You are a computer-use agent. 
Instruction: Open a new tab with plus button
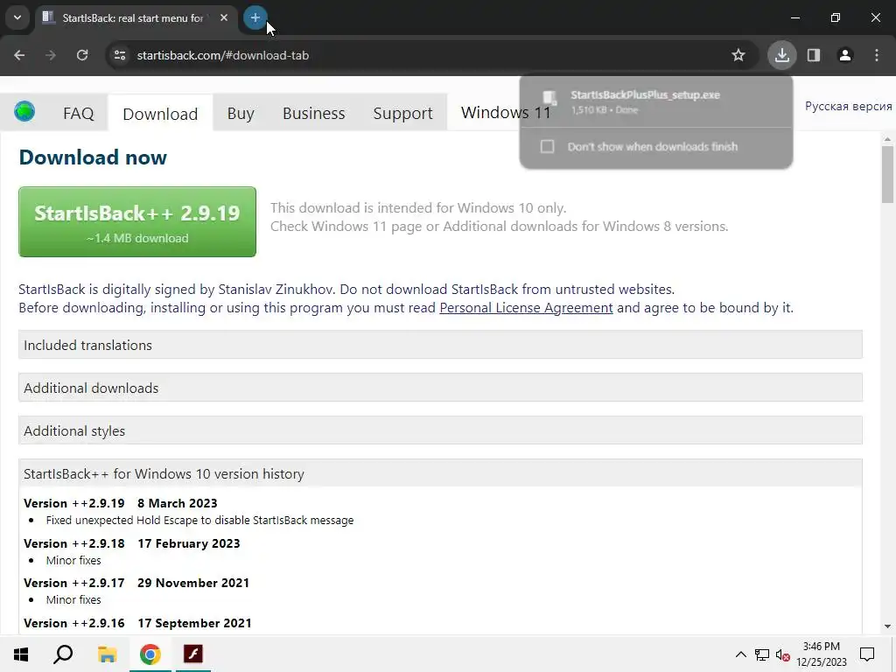click(x=255, y=17)
